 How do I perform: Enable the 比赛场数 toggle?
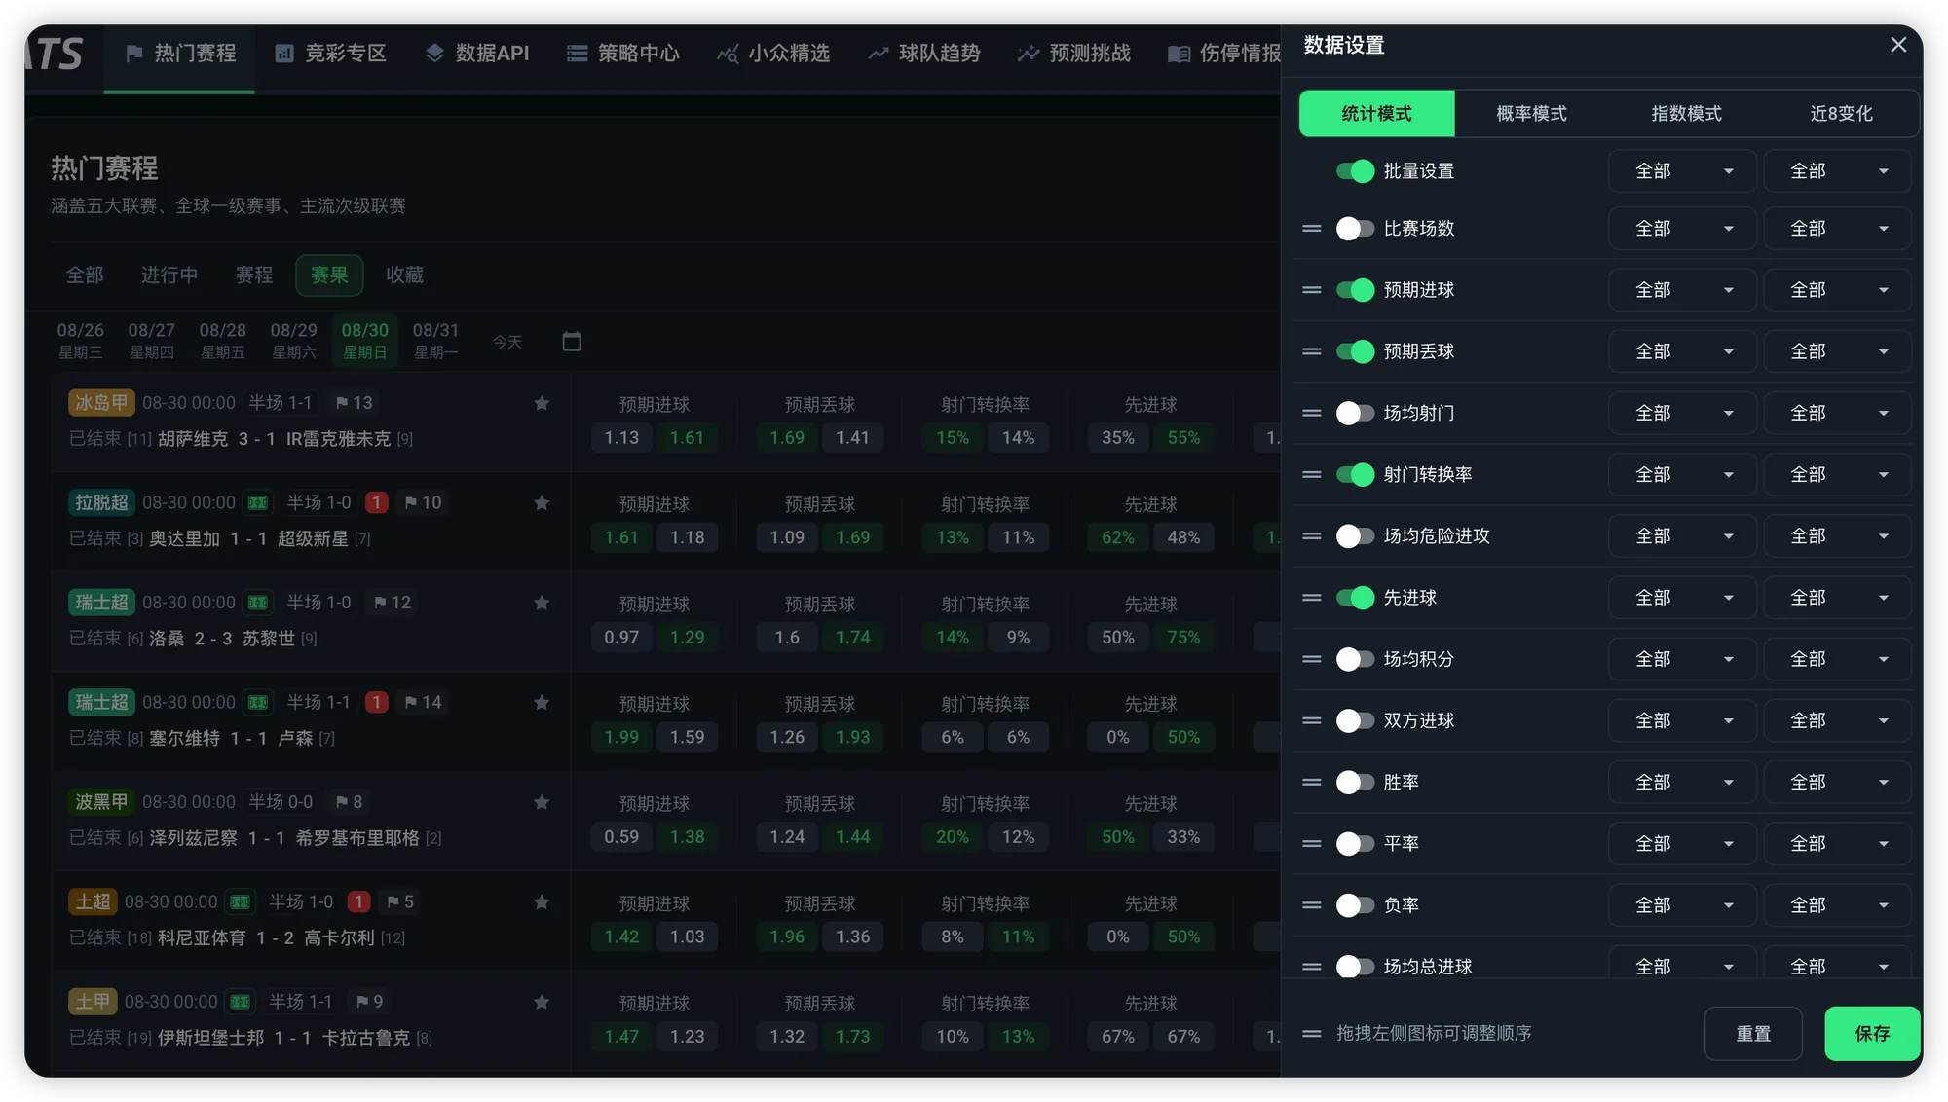coord(1355,229)
